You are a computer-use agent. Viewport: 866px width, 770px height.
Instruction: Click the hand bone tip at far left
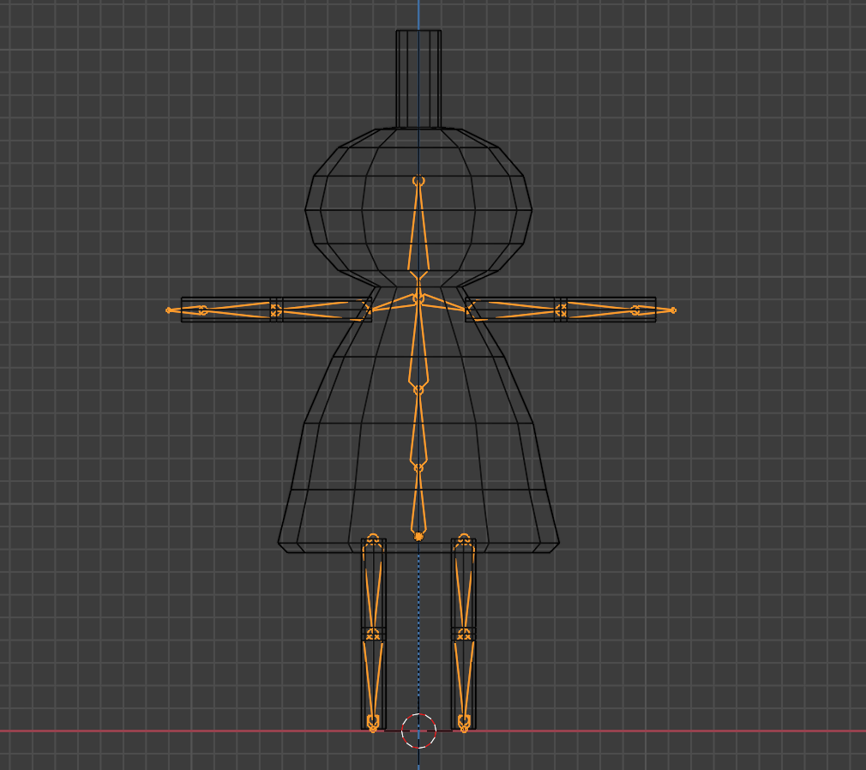[x=168, y=310]
